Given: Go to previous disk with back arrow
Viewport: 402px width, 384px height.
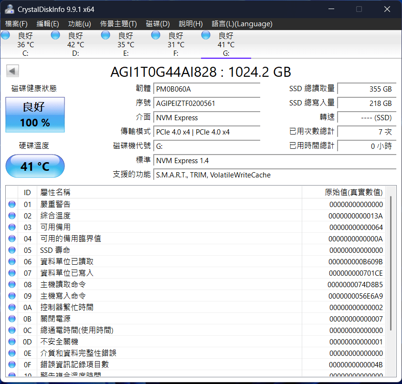Looking at the screenshot, I should (12, 71).
